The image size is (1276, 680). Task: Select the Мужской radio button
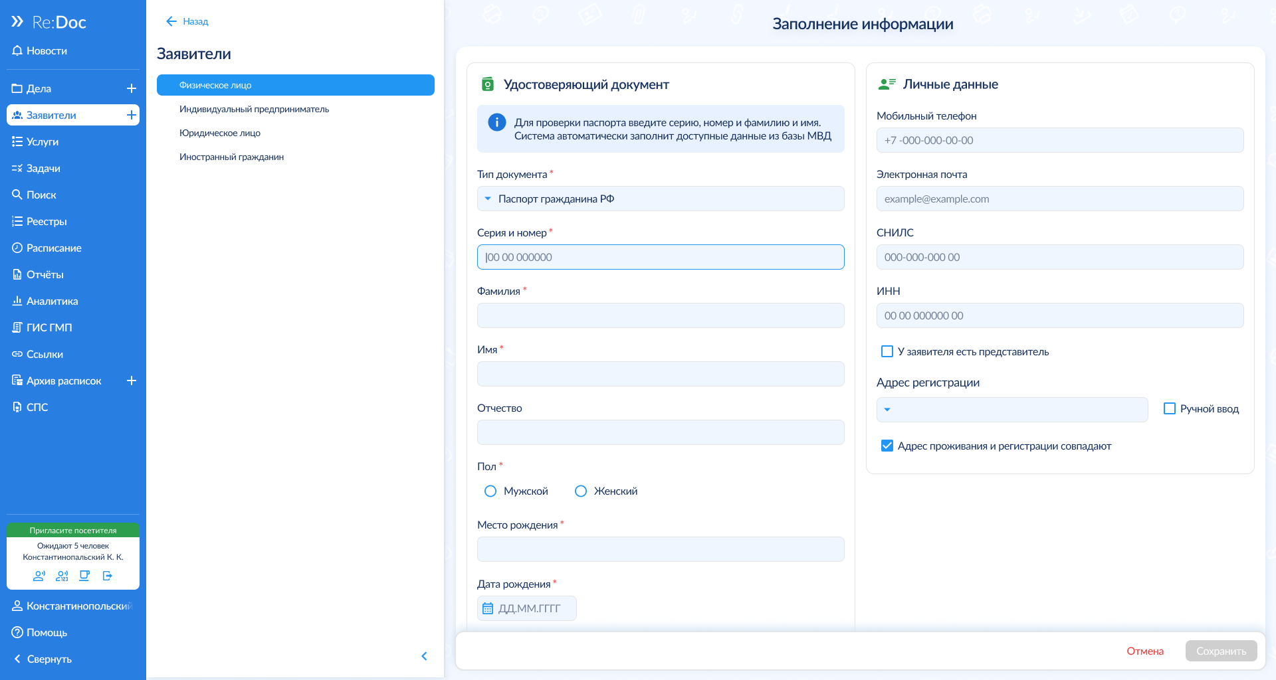coord(490,491)
